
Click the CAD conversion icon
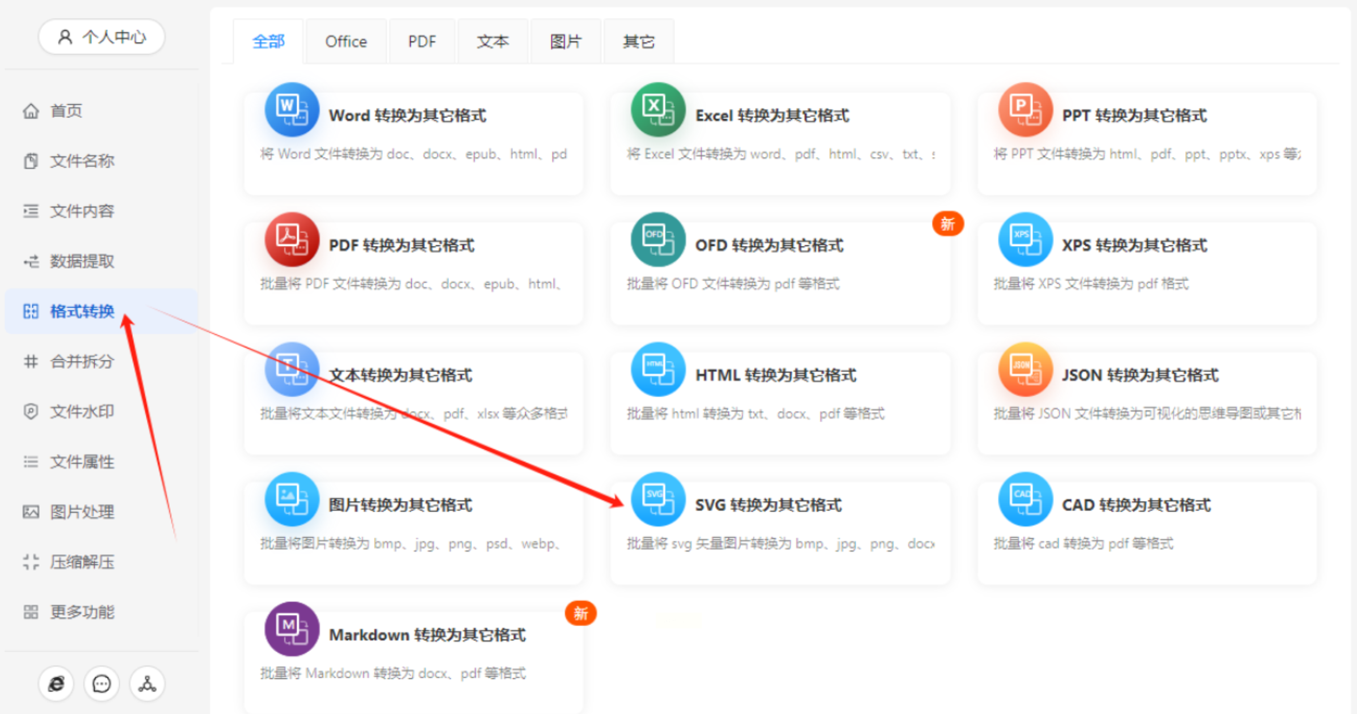[1025, 499]
